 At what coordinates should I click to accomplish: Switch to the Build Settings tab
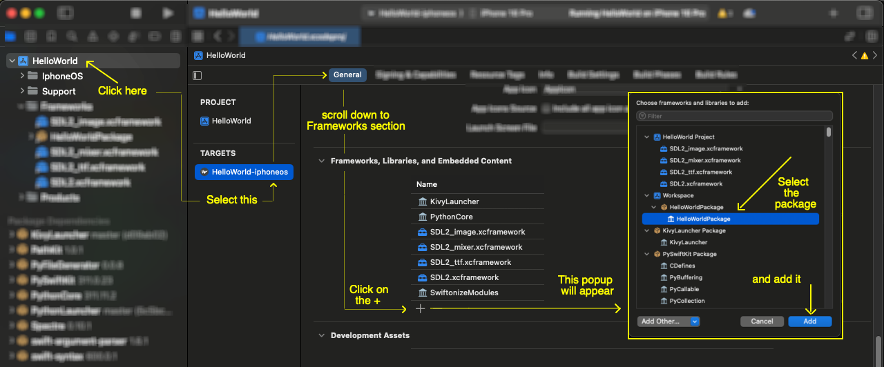pyautogui.click(x=593, y=75)
